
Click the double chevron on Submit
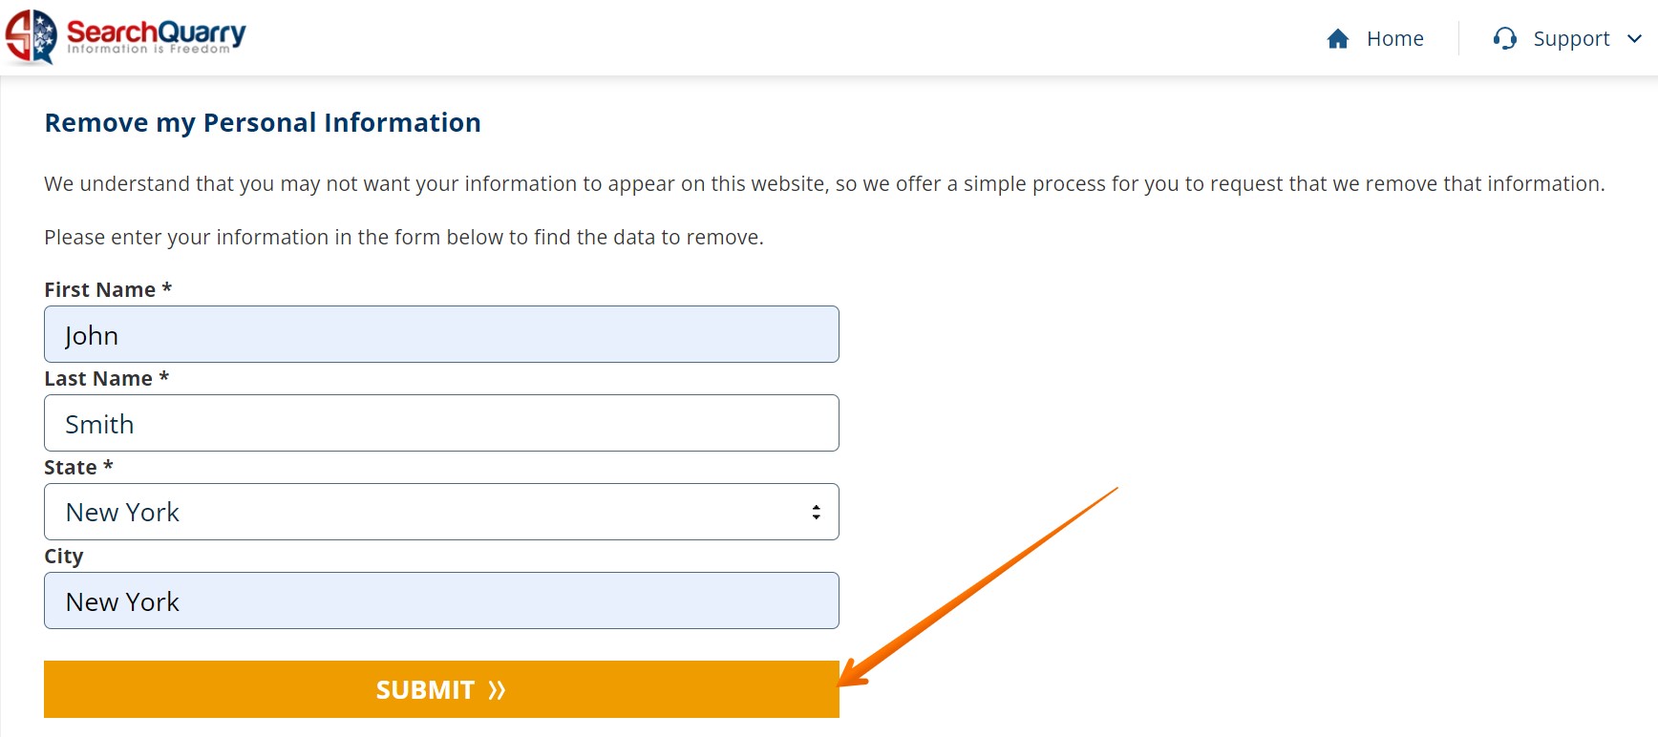click(497, 690)
